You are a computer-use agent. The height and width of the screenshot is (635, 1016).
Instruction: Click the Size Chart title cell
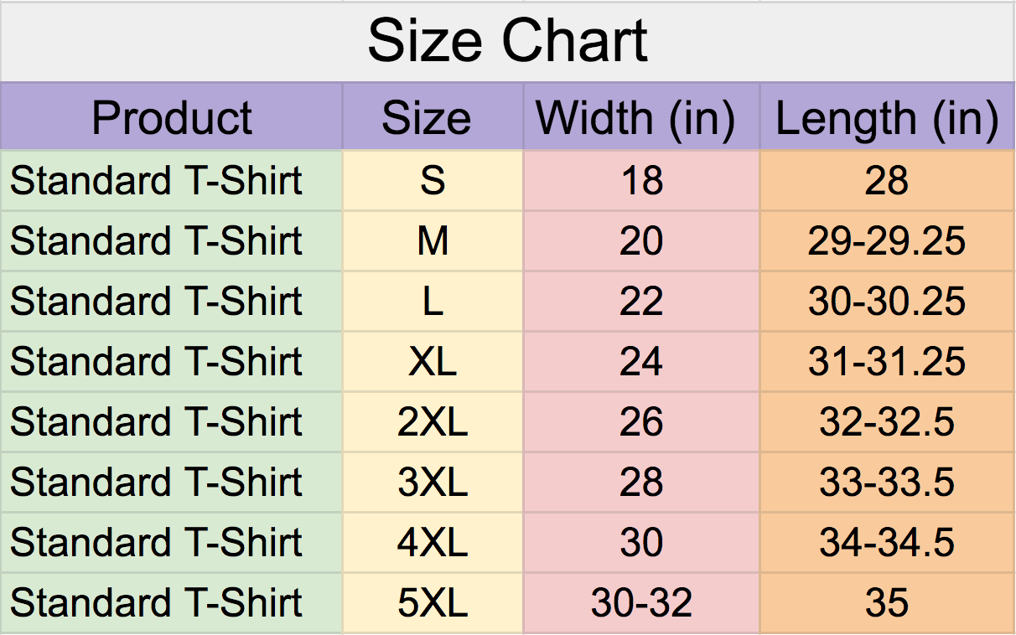point(507,41)
